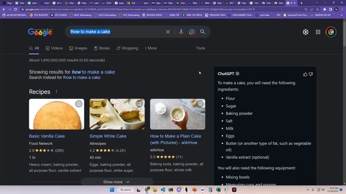Open Google quick settings gear
This screenshot has height=194, width=346.
pos(305,32)
